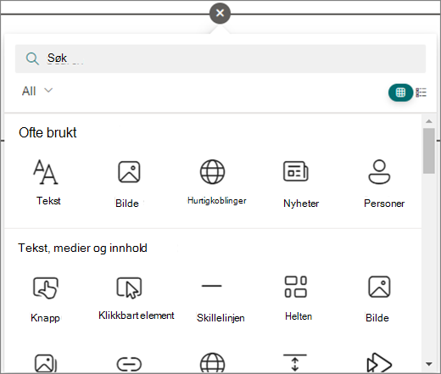Click the link icon in bottom row
Screen dimensions: 441x374
[129, 364]
